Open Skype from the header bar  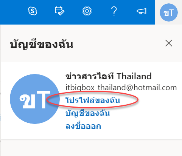tap(33, 11)
